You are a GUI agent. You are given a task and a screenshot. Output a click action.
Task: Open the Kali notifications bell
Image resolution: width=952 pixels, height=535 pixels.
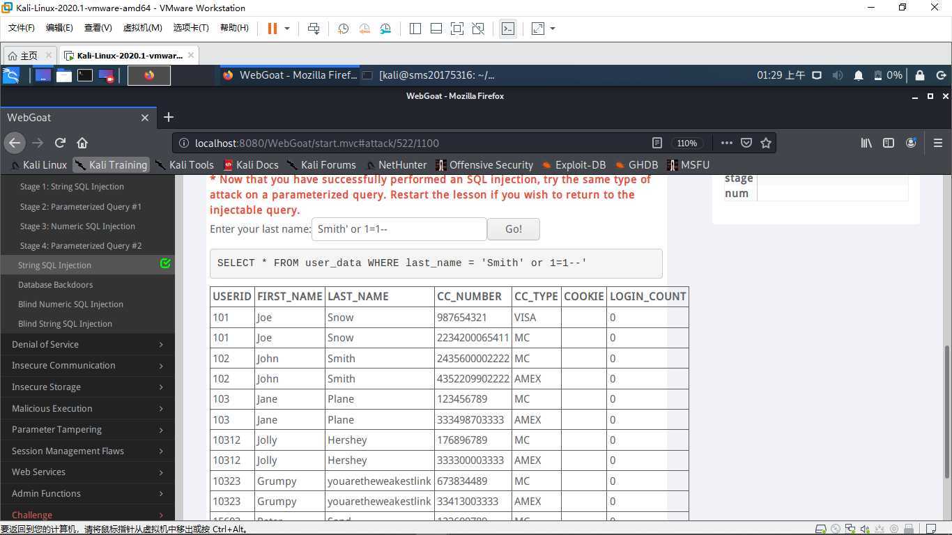859,75
